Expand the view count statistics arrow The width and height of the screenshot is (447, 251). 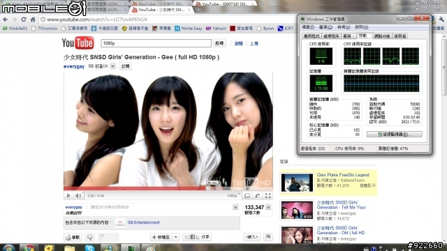point(268,207)
